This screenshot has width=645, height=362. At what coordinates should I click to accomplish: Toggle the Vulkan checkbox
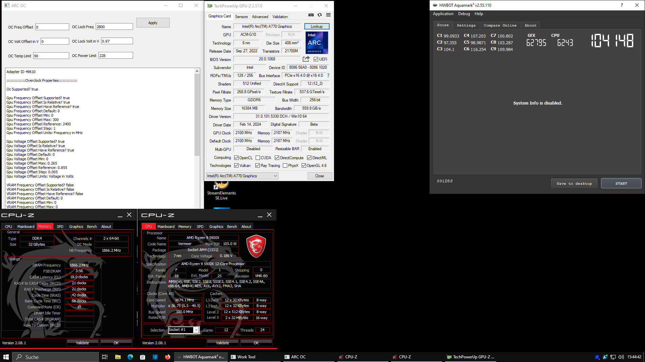point(236,166)
